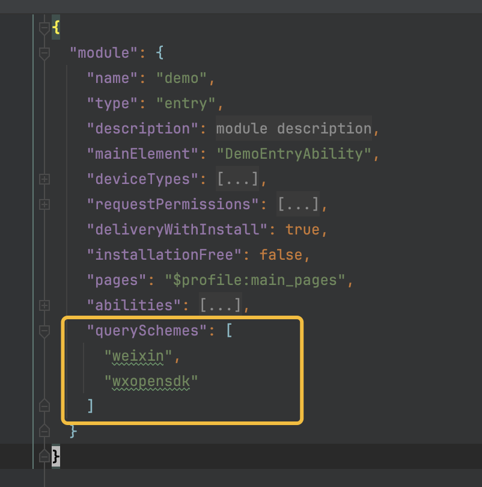Click the "mainElement" key

click(x=142, y=154)
